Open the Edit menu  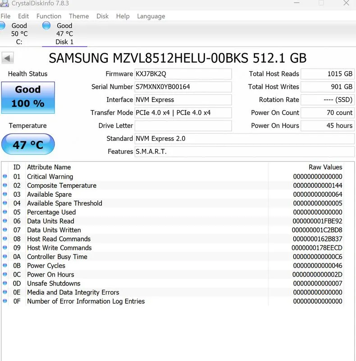[x=23, y=16]
